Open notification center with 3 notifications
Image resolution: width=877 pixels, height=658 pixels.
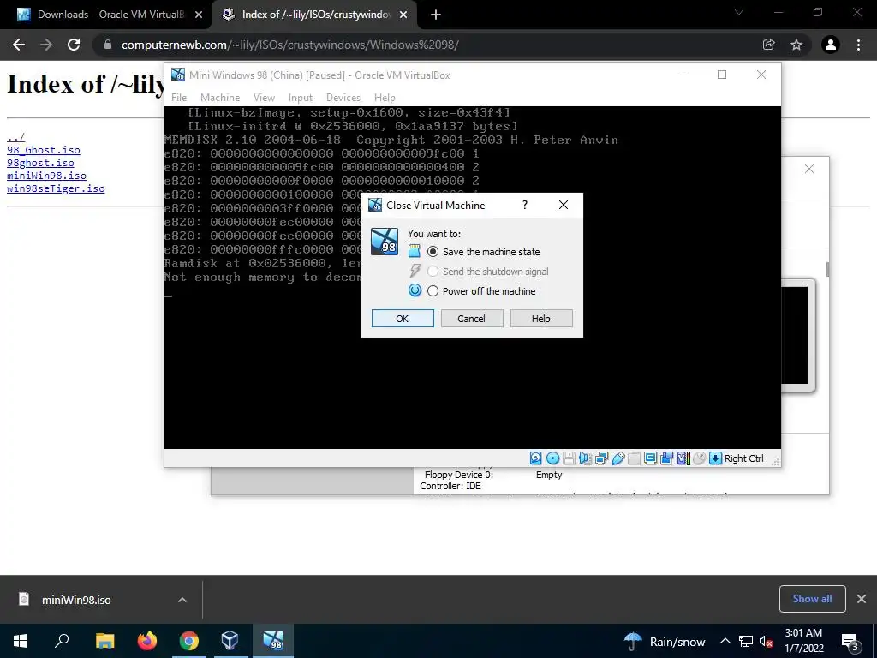(850, 641)
